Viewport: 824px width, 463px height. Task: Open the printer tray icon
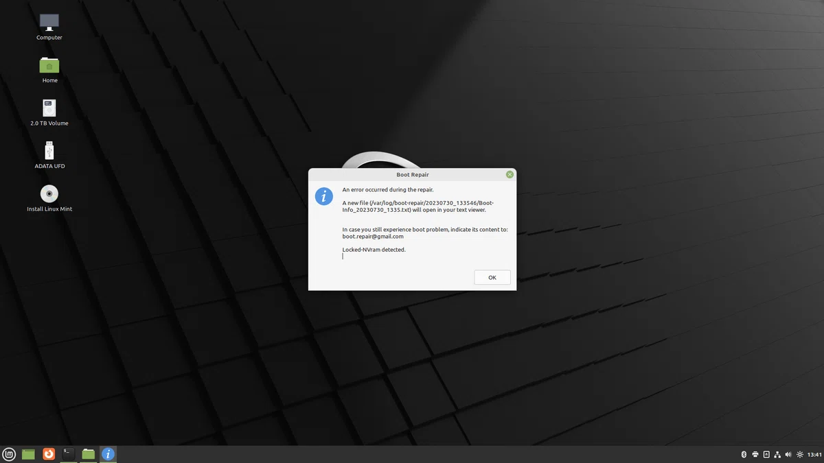tap(755, 455)
